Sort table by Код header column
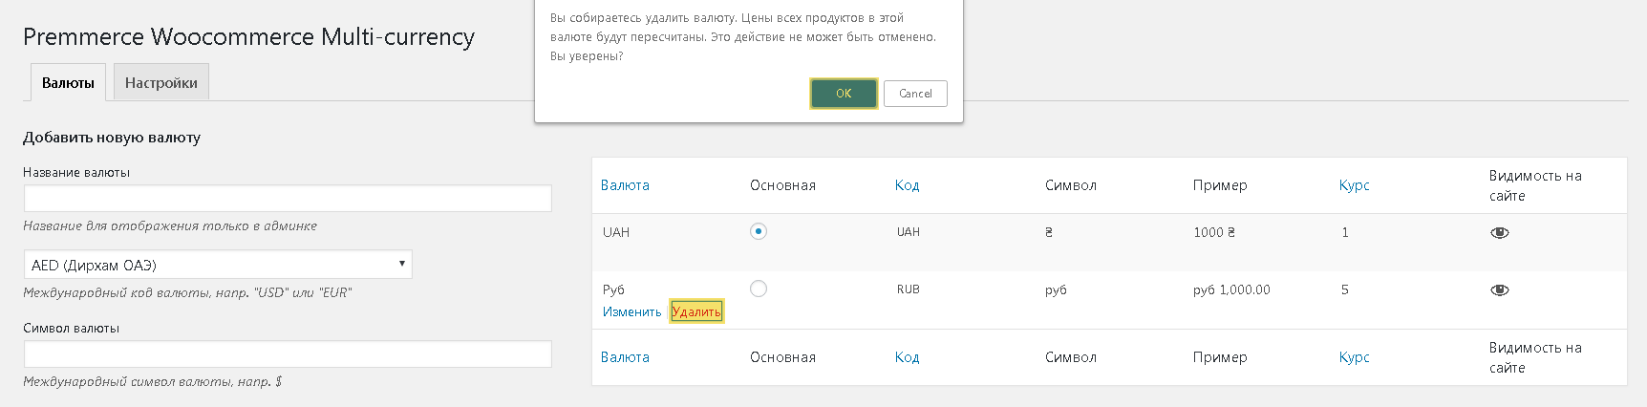The image size is (1647, 407). coord(907,185)
